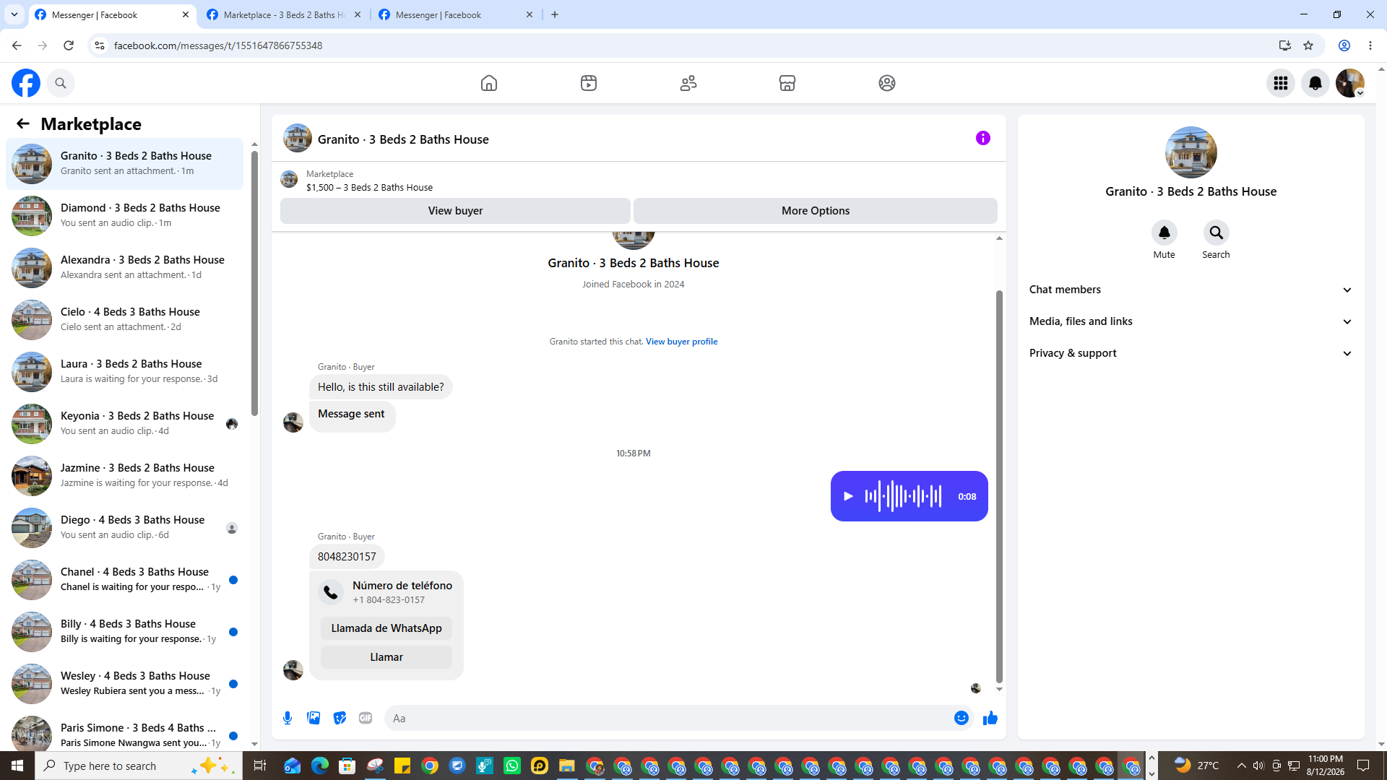Choose a GIF
The width and height of the screenshot is (1387, 780).
click(x=366, y=718)
